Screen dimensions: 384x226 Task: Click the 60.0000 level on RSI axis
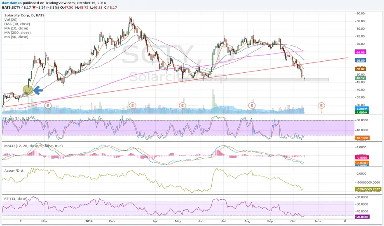[x=362, y=204]
